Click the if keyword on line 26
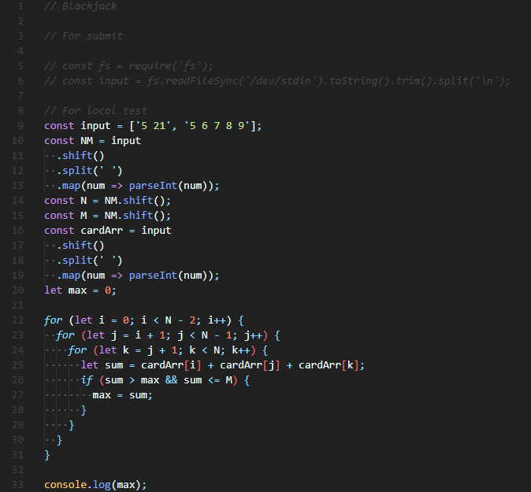Image resolution: width=531 pixels, height=492 pixels. [87, 380]
